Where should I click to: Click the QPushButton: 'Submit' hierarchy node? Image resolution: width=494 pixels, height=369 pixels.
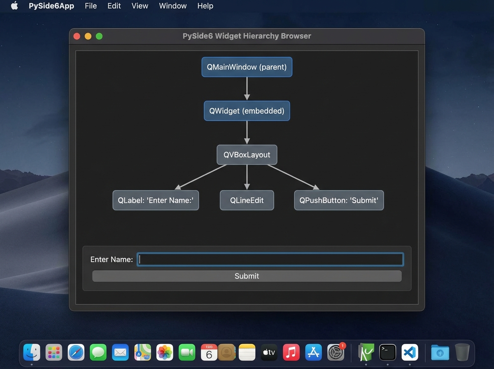pos(338,200)
